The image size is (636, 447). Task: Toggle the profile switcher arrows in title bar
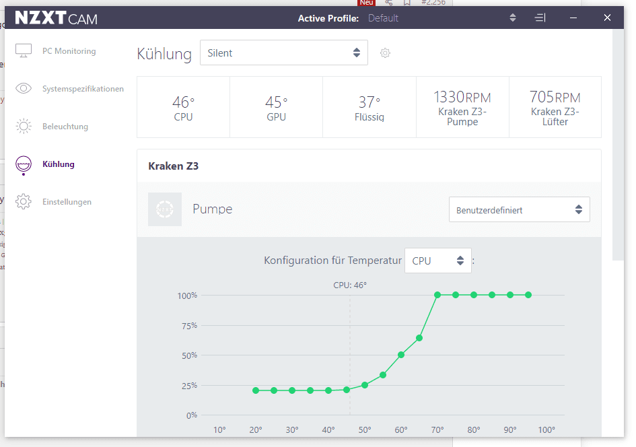click(513, 18)
